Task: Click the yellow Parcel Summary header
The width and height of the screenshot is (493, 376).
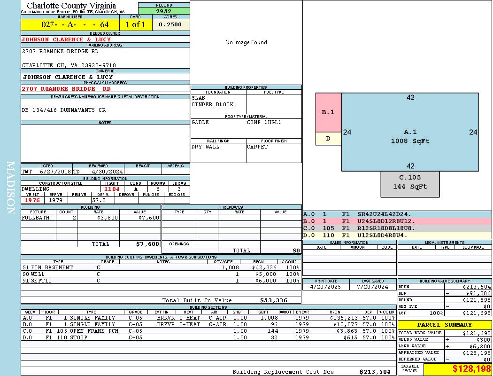Action: click(x=444, y=325)
